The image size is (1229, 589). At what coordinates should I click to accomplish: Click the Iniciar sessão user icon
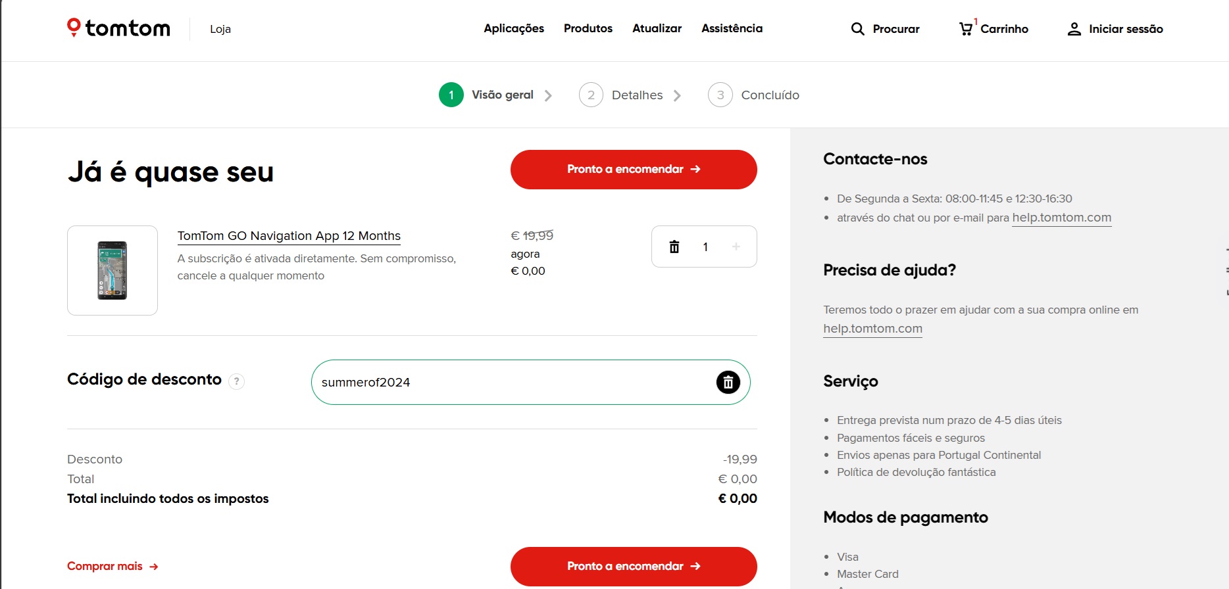(x=1074, y=29)
